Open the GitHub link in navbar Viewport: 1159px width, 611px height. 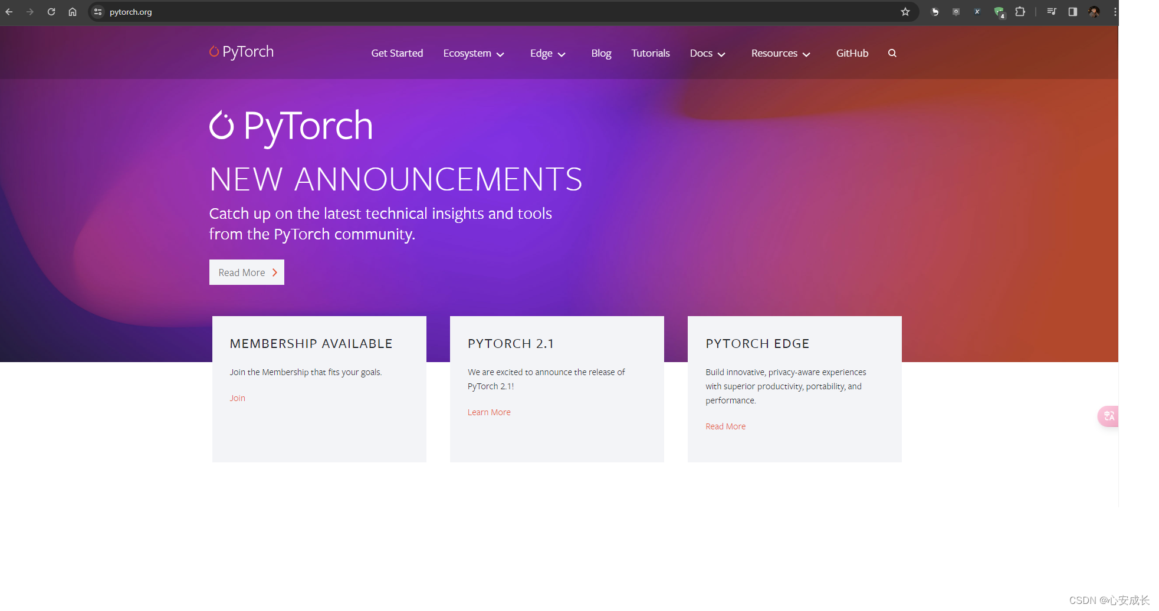click(x=852, y=53)
